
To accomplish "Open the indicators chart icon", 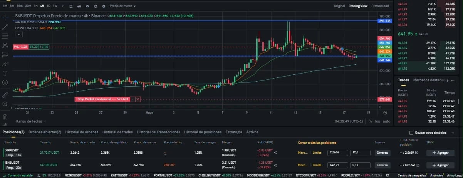I will pyautogui.click(x=71, y=6).
